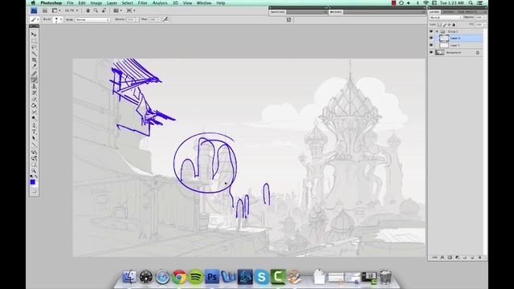Add a layer mask in Layers panel
Image resolution: width=514 pixels, height=289 pixels.
(x=450, y=258)
